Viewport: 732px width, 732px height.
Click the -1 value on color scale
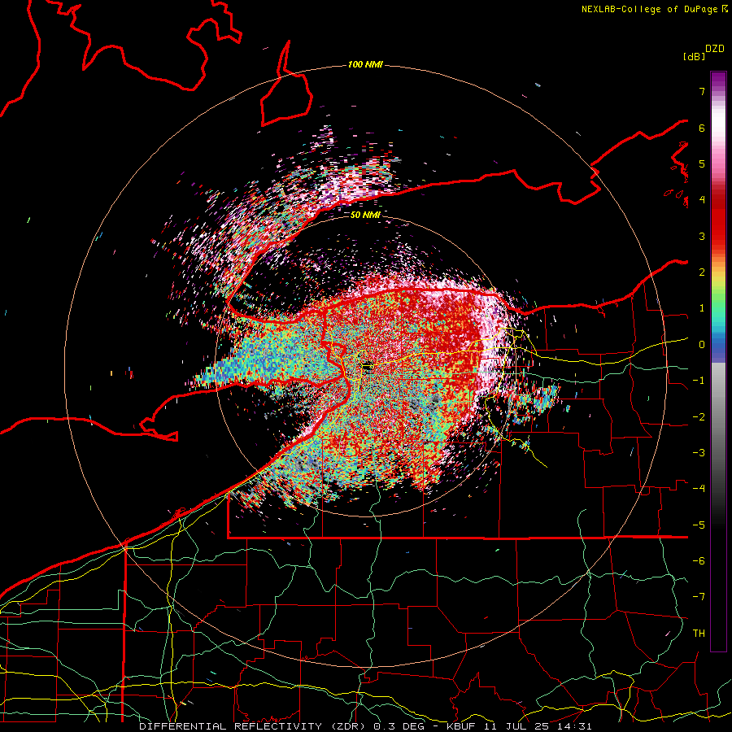pyautogui.click(x=699, y=381)
